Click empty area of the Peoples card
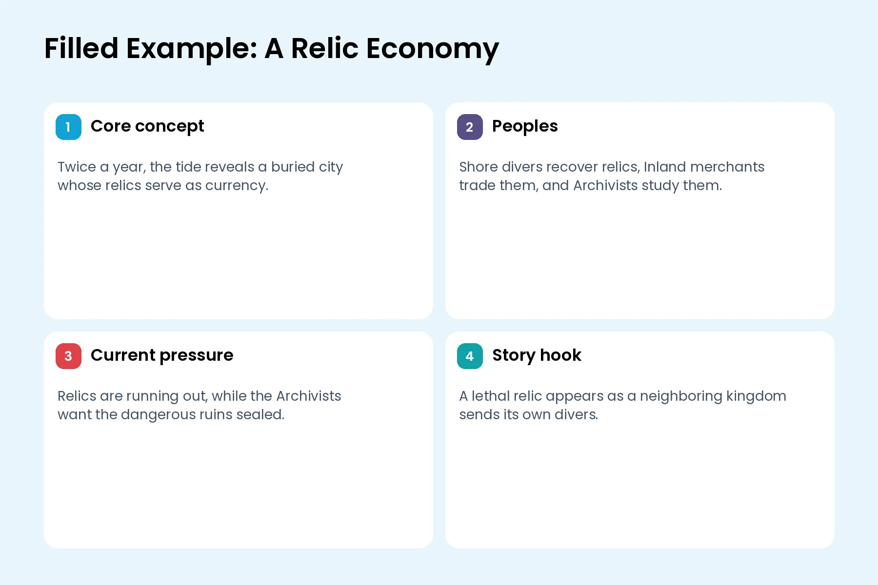This screenshot has height=585, width=878. (x=640, y=258)
